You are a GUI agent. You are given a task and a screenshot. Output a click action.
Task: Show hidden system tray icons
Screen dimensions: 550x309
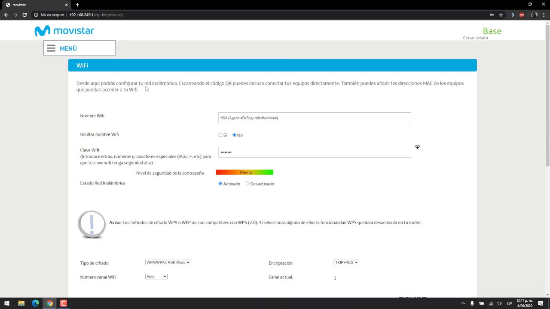(x=463, y=303)
